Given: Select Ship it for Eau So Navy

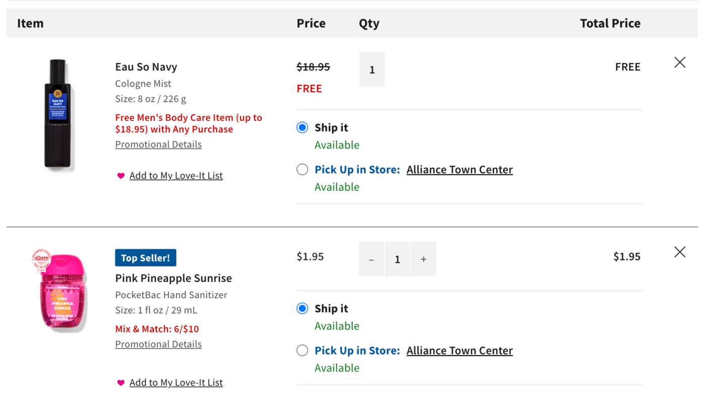Looking at the screenshot, I should tap(302, 127).
